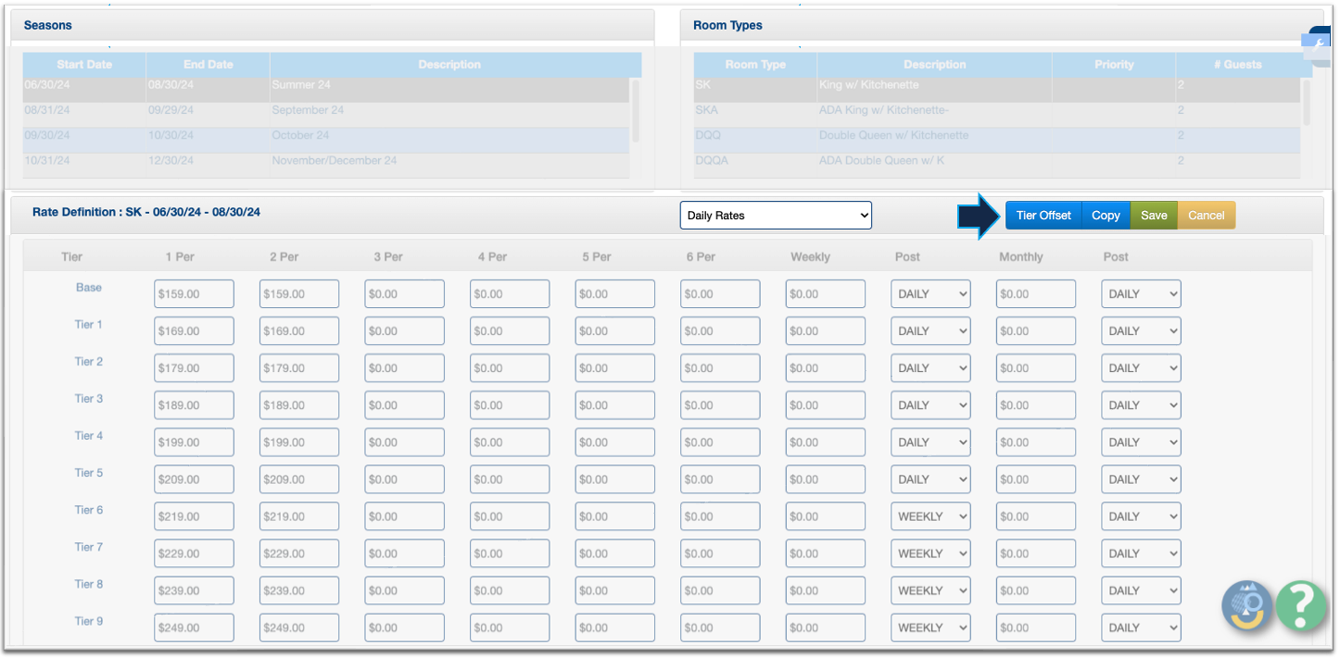Cancel the rate editing
This screenshot has width=1340, height=658.
(x=1206, y=216)
